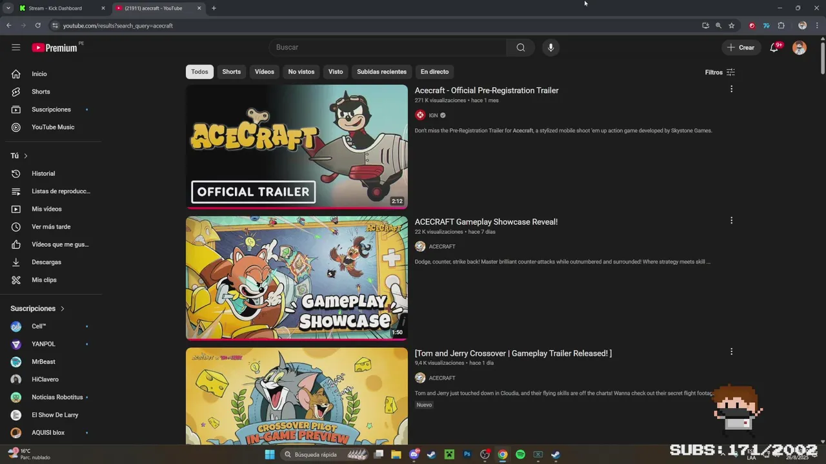Open the IGN channel link

(433, 115)
